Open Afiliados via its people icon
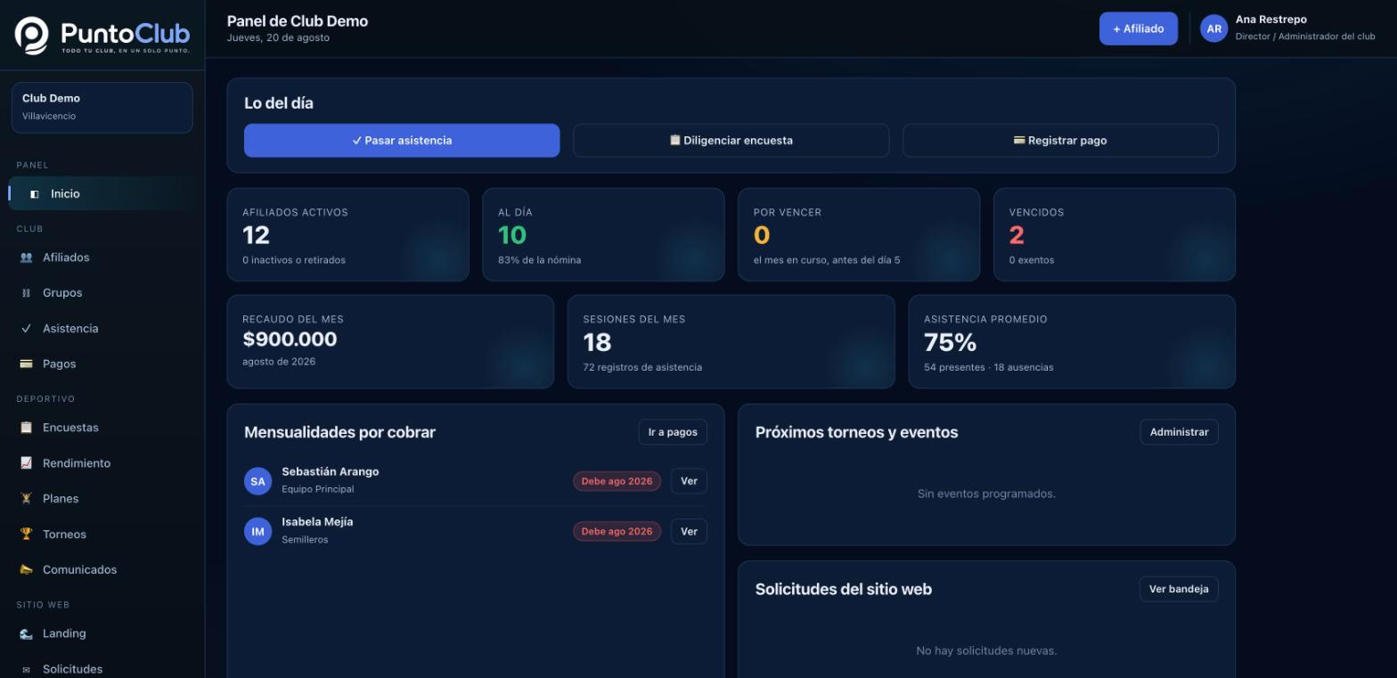The height and width of the screenshot is (678, 1397). tap(26, 257)
